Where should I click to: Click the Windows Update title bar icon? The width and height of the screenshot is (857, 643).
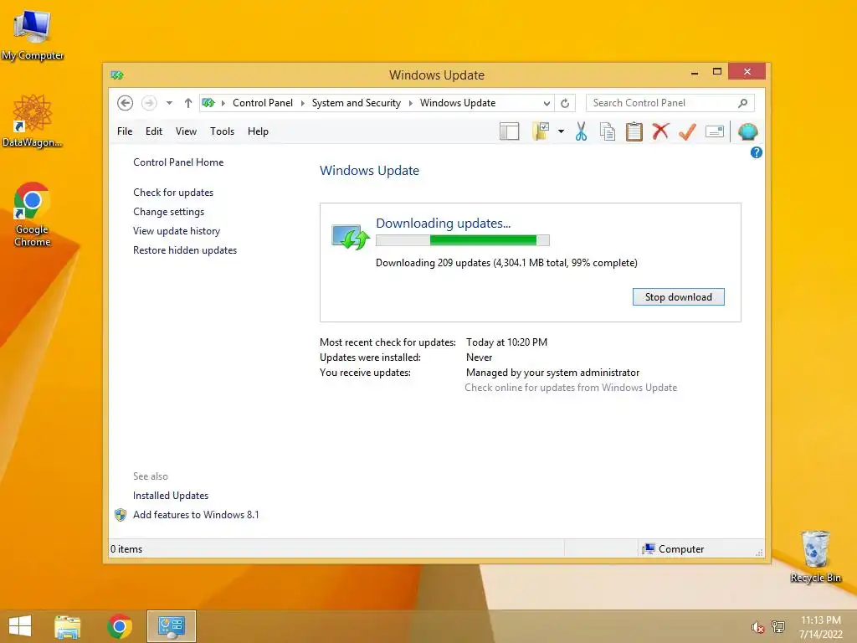click(x=117, y=75)
